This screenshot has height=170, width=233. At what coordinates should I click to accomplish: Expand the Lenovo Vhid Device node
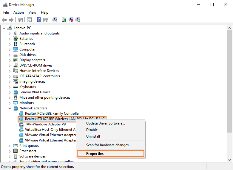[10, 92]
